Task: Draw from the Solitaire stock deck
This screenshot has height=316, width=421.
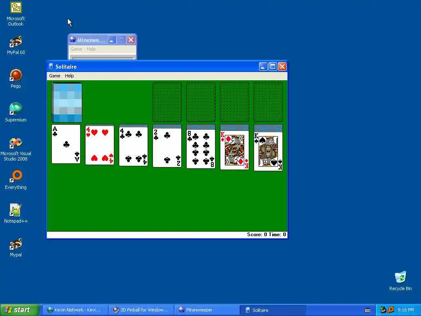Action: pos(67,102)
